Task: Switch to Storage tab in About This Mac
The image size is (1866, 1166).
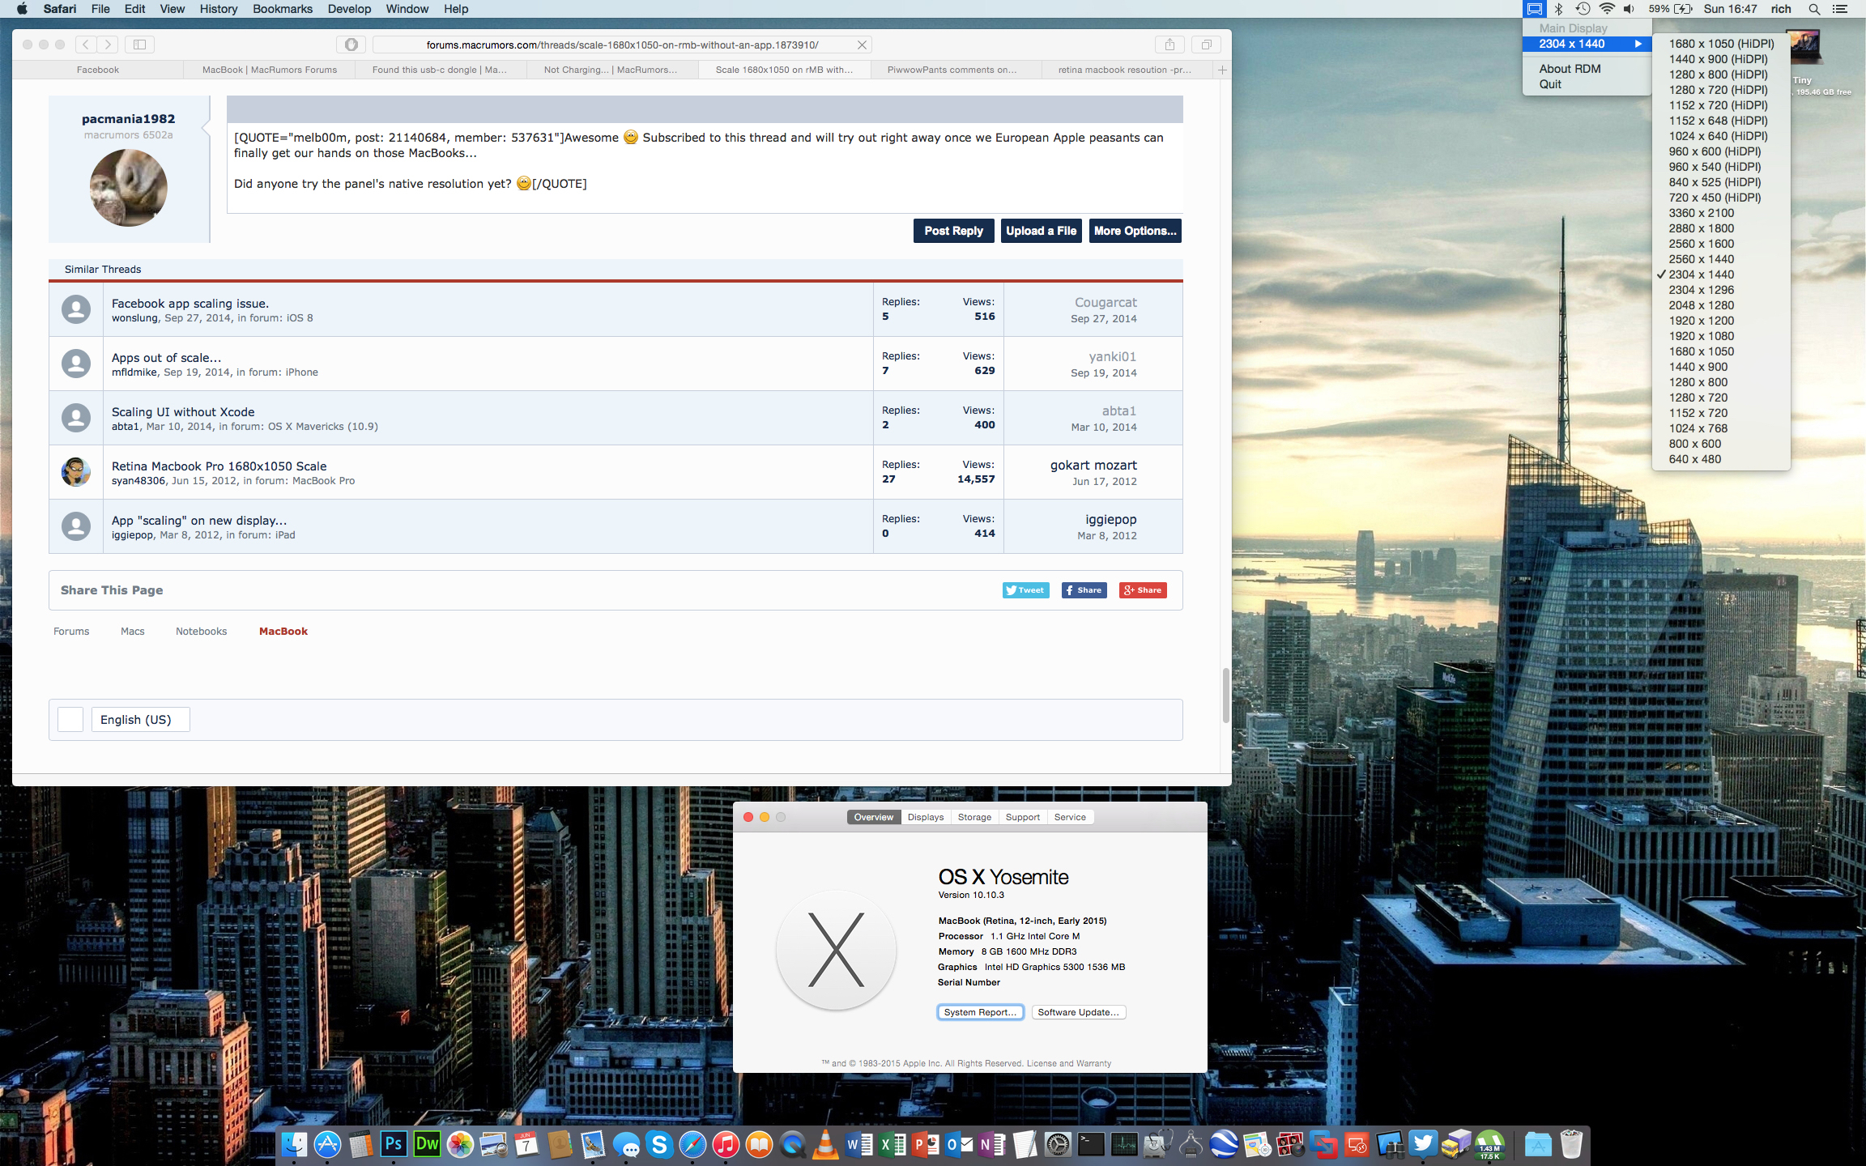Action: point(974,817)
